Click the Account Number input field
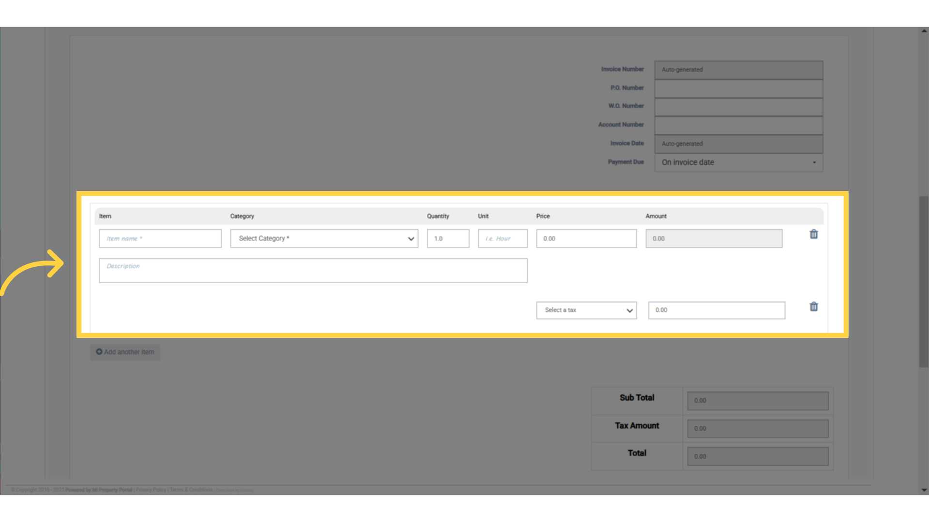The width and height of the screenshot is (929, 522). [x=738, y=125]
